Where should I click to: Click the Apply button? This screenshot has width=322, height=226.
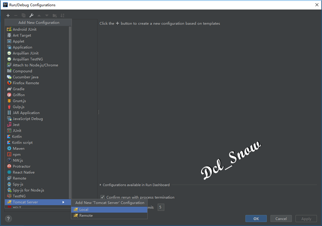pyautogui.click(x=306, y=218)
